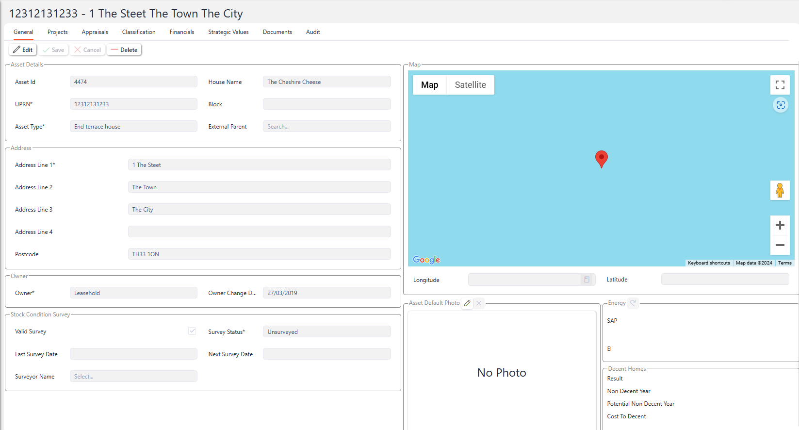Toggle fullscreen view on the map
Image resolution: width=799 pixels, height=430 pixels.
pyautogui.click(x=780, y=85)
